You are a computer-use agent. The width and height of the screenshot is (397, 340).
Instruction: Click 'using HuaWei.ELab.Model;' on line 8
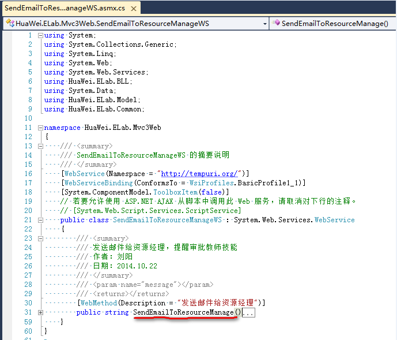pyautogui.click(x=92, y=100)
